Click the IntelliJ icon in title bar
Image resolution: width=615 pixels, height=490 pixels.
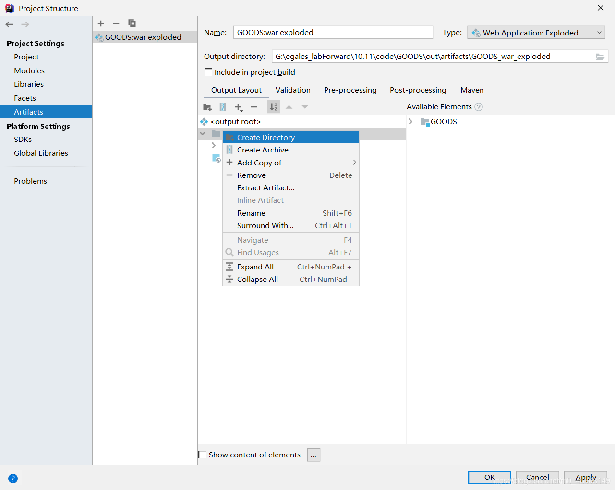coord(9,8)
